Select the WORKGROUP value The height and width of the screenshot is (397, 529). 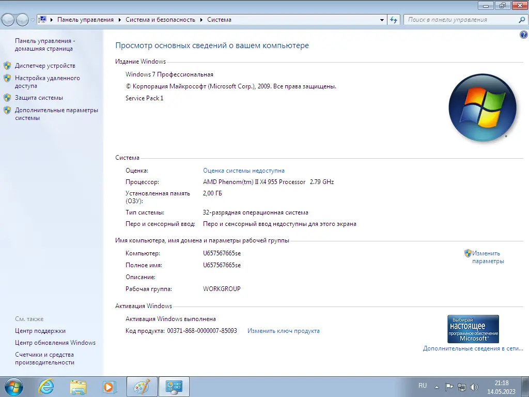(x=222, y=288)
